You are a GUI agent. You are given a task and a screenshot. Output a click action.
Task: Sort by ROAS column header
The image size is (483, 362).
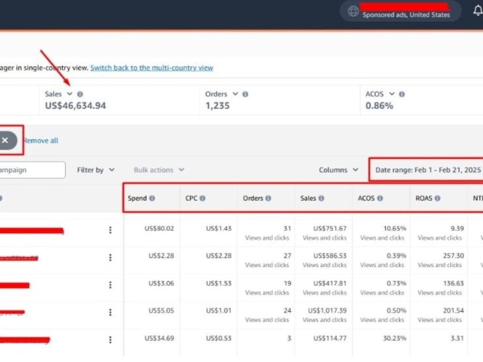click(424, 198)
